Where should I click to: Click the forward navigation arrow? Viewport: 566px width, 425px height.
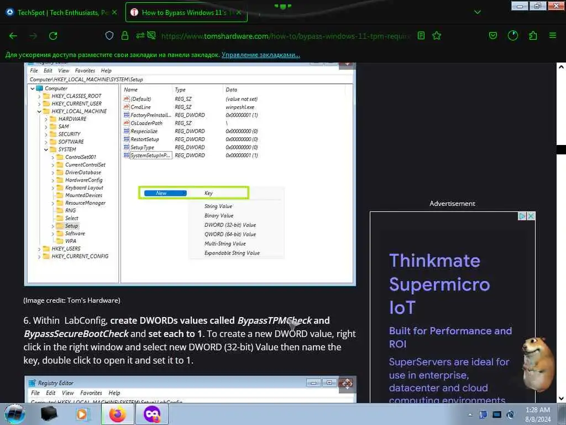[x=33, y=36]
